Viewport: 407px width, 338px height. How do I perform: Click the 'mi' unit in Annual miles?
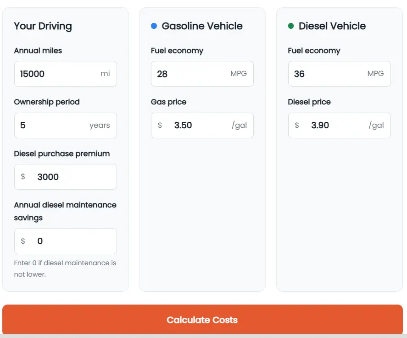coord(105,74)
